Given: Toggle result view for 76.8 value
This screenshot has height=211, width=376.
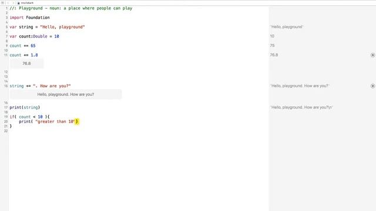Looking at the screenshot, I should tap(372, 55).
